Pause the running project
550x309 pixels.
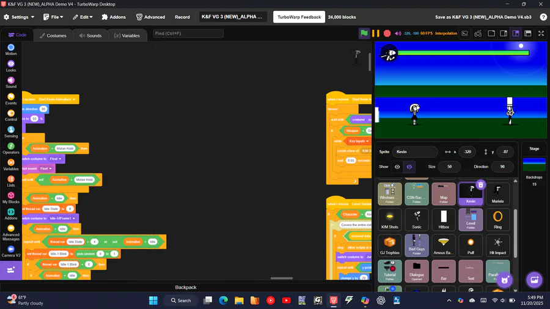coord(376,34)
